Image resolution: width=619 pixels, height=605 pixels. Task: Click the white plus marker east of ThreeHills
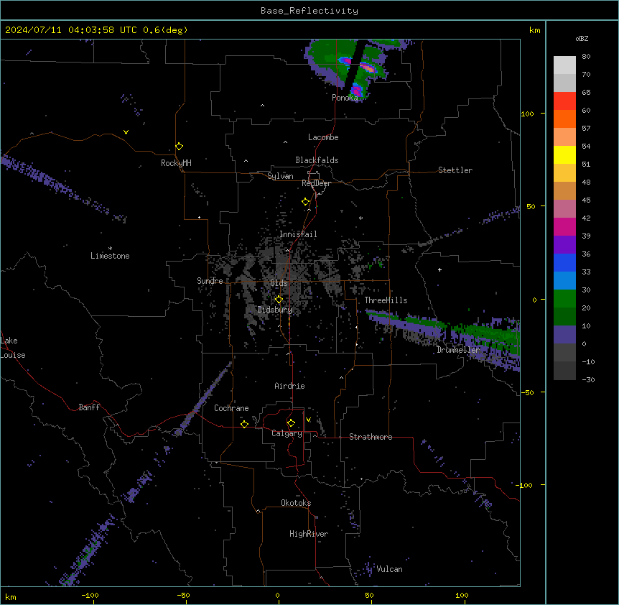(439, 269)
